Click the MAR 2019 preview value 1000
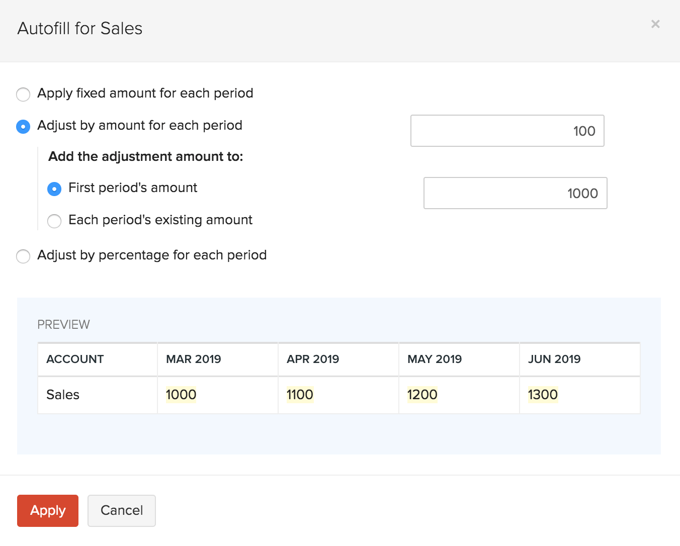 point(181,395)
